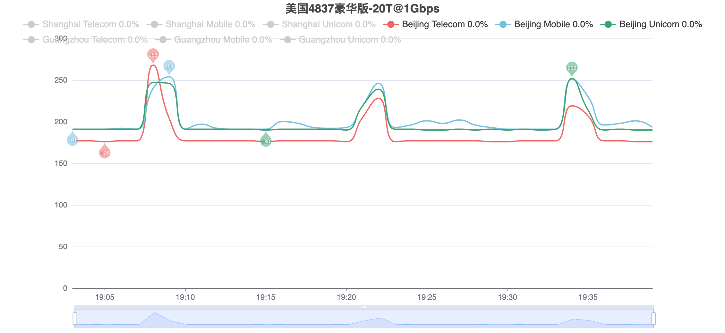Click the red 176 minimum marker pin
This screenshot has height=333, width=725.
coord(105,152)
